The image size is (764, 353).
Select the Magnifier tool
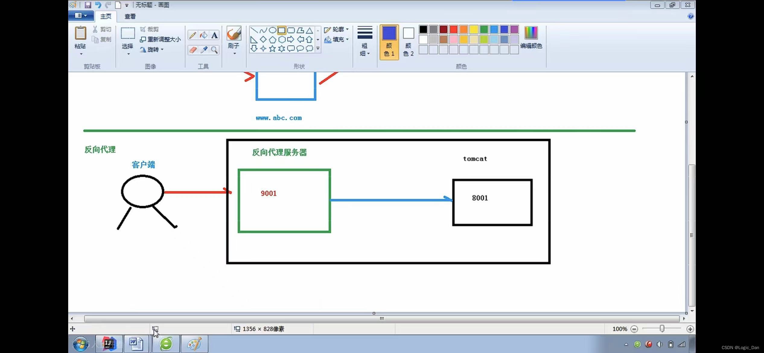click(x=214, y=50)
